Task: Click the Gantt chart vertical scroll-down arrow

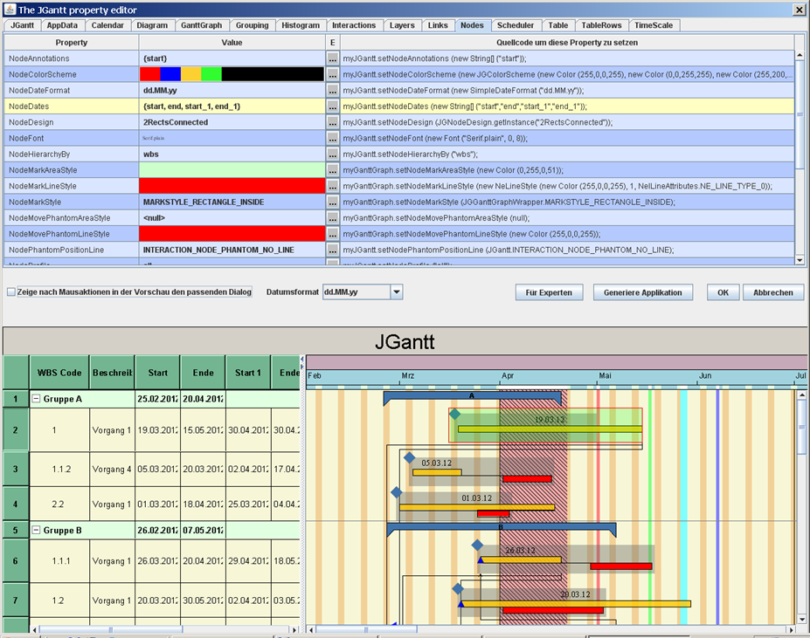Action: point(802,619)
